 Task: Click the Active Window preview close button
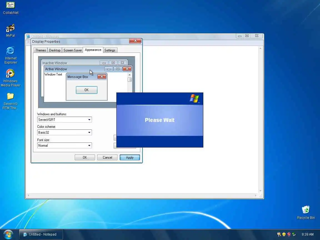(x=127, y=69)
